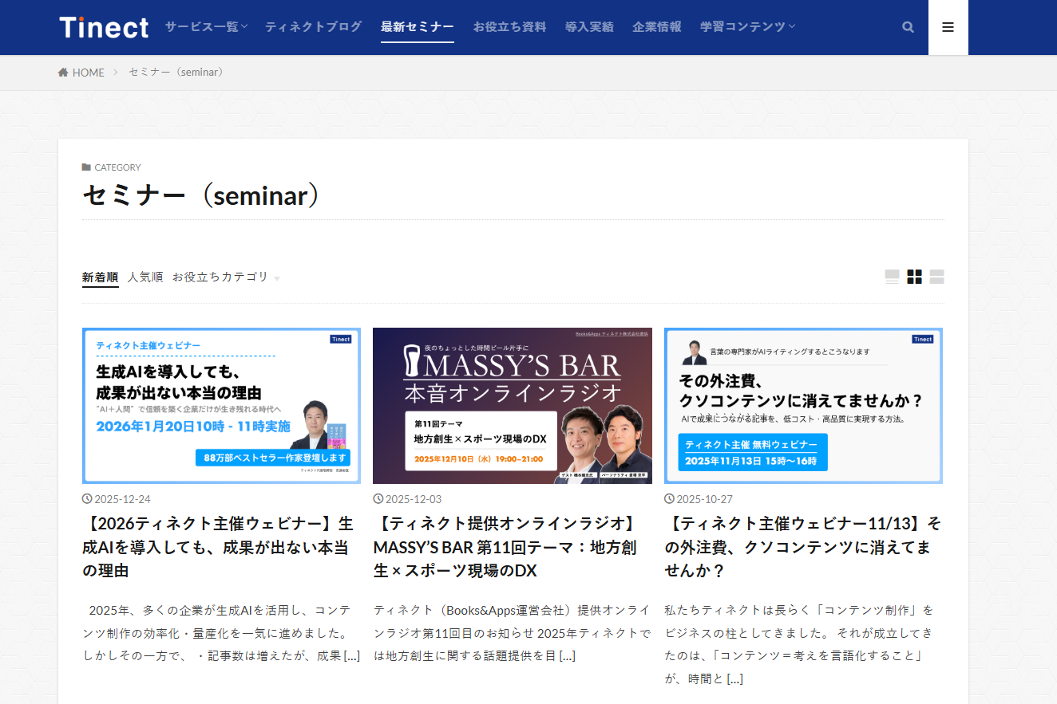This screenshot has height=704, width=1057.
Task: Click the [...] read-more link under MASSY'S BAR
Action: click(x=567, y=655)
